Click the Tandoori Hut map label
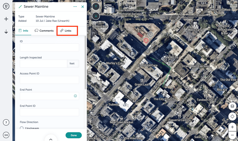238x141 pixels. 205,100
